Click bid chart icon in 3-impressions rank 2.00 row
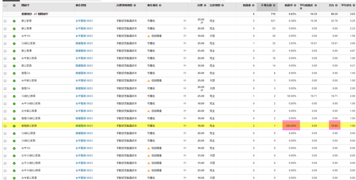This screenshot has height=180, width=356. pyautogui.click(x=201, y=90)
